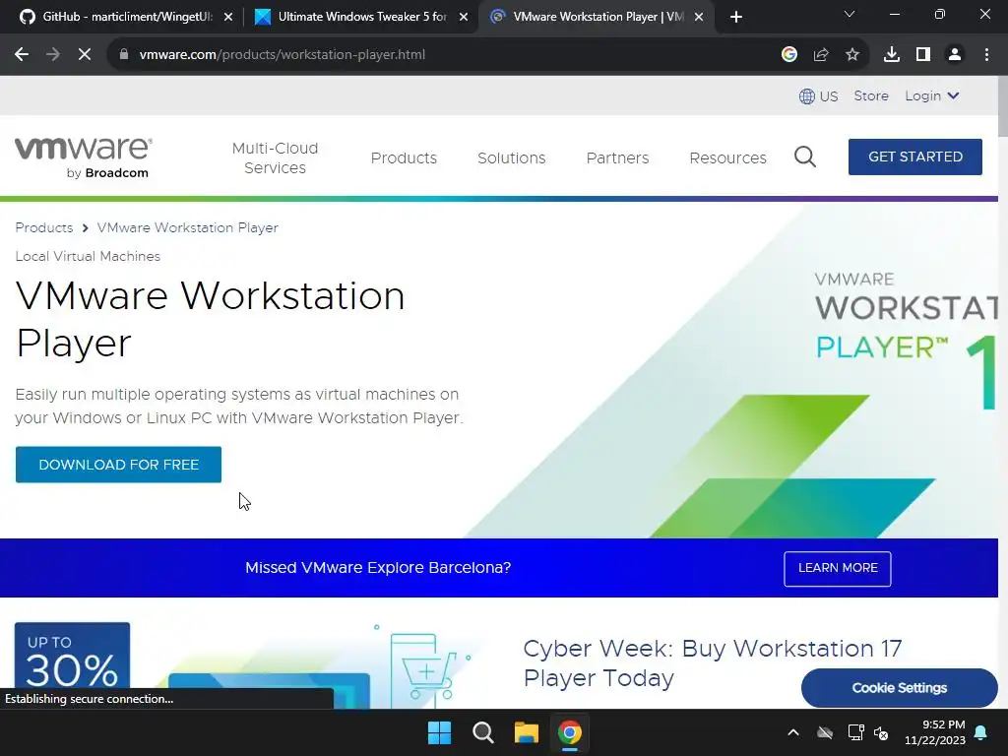The image size is (1008, 756).
Task: Click Chrome icon on the taskbar
Action: pos(570,732)
